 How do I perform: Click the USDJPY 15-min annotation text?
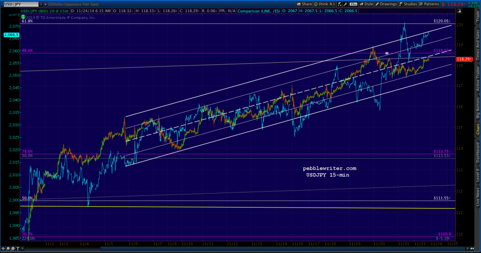327,175
